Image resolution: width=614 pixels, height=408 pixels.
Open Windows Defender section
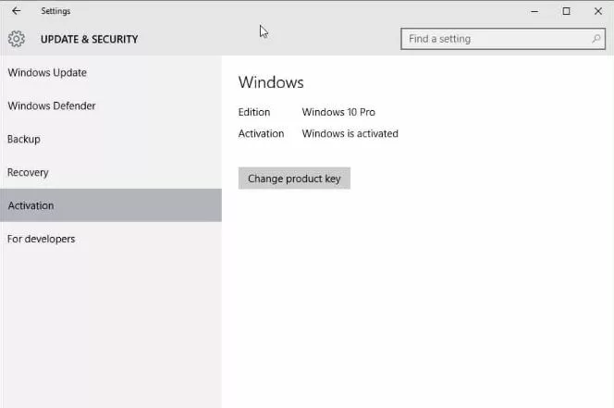(111, 105)
